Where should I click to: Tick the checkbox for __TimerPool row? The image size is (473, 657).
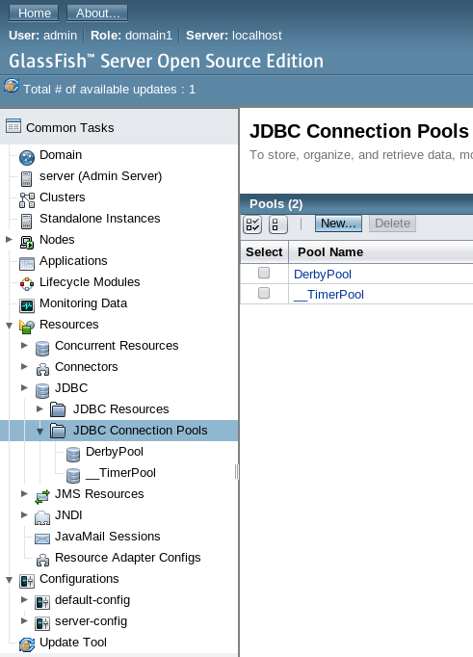click(x=264, y=293)
